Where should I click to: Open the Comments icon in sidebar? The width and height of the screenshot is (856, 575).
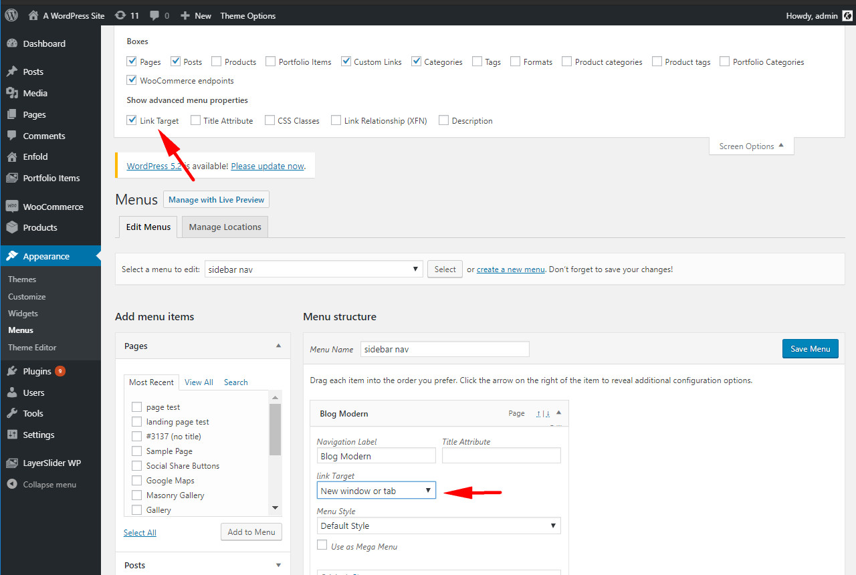pyautogui.click(x=12, y=136)
